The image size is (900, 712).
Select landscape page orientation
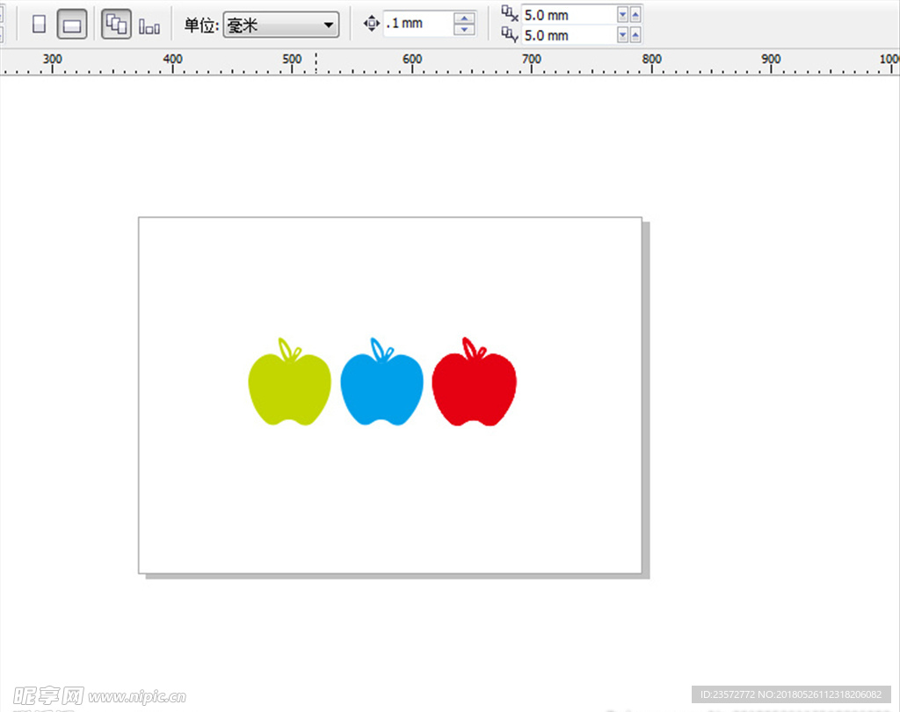click(x=72, y=24)
